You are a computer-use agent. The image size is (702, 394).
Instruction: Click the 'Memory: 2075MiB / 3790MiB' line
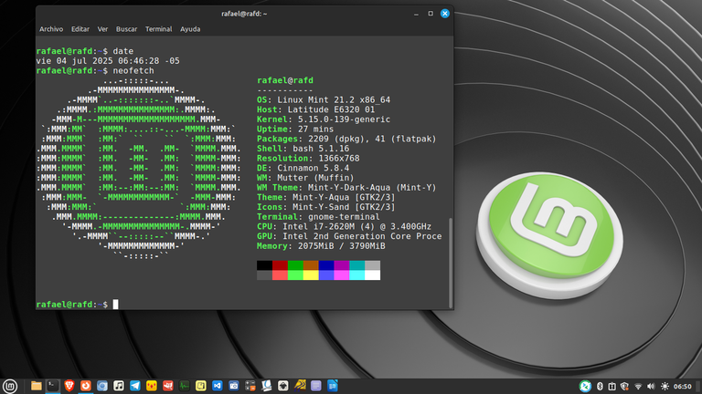tap(321, 246)
